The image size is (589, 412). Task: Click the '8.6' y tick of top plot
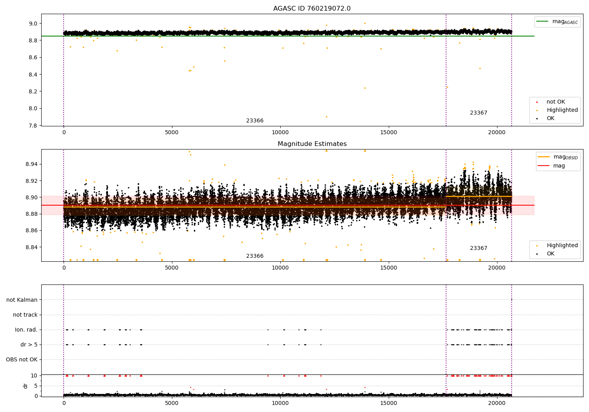tap(33, 57)
